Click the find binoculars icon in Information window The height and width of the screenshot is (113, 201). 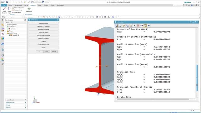(142, 26)
